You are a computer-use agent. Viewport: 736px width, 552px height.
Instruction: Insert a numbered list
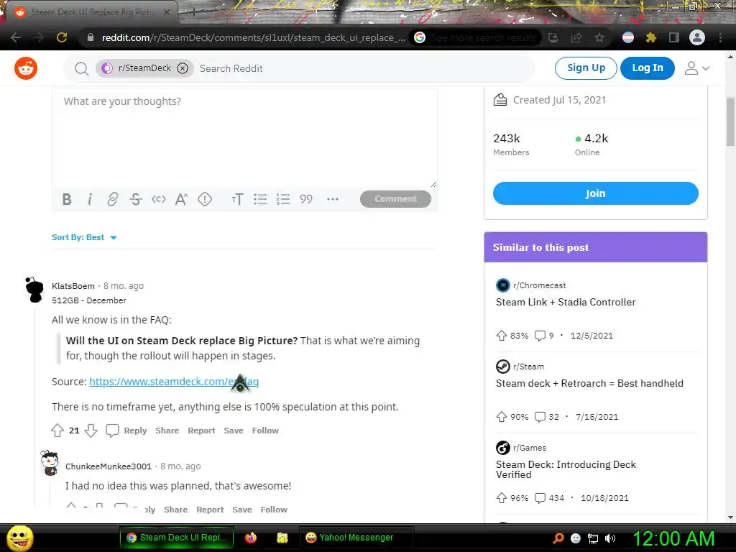pos(283,199)
